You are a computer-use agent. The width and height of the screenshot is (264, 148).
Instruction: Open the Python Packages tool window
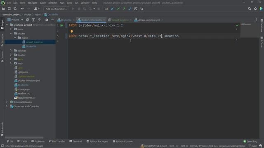(97, 141)
